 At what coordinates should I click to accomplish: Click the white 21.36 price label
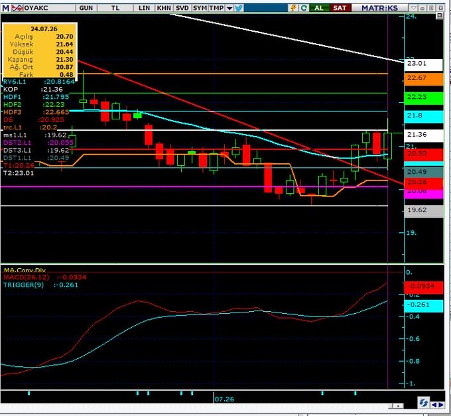point(423,135)
